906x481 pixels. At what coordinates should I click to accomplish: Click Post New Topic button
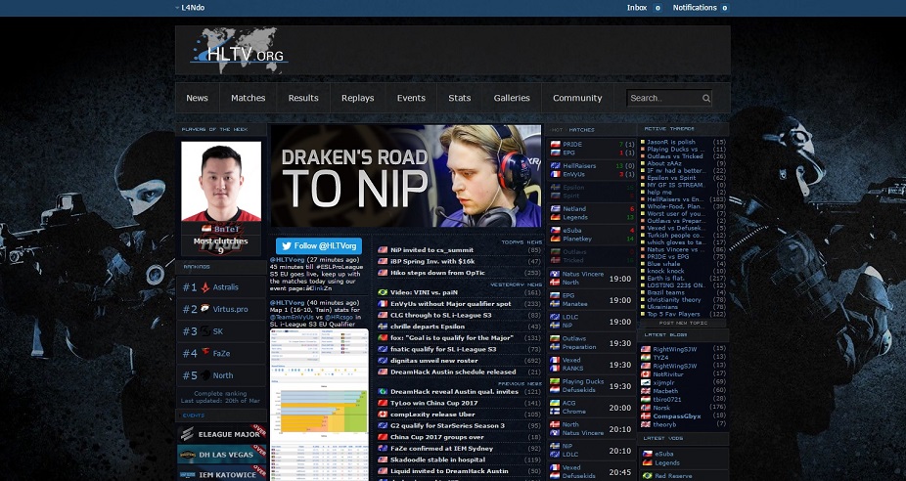point(684,324)
